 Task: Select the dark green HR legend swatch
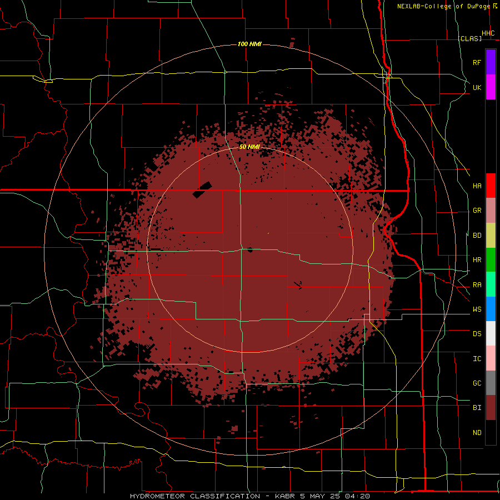point(491,260)
